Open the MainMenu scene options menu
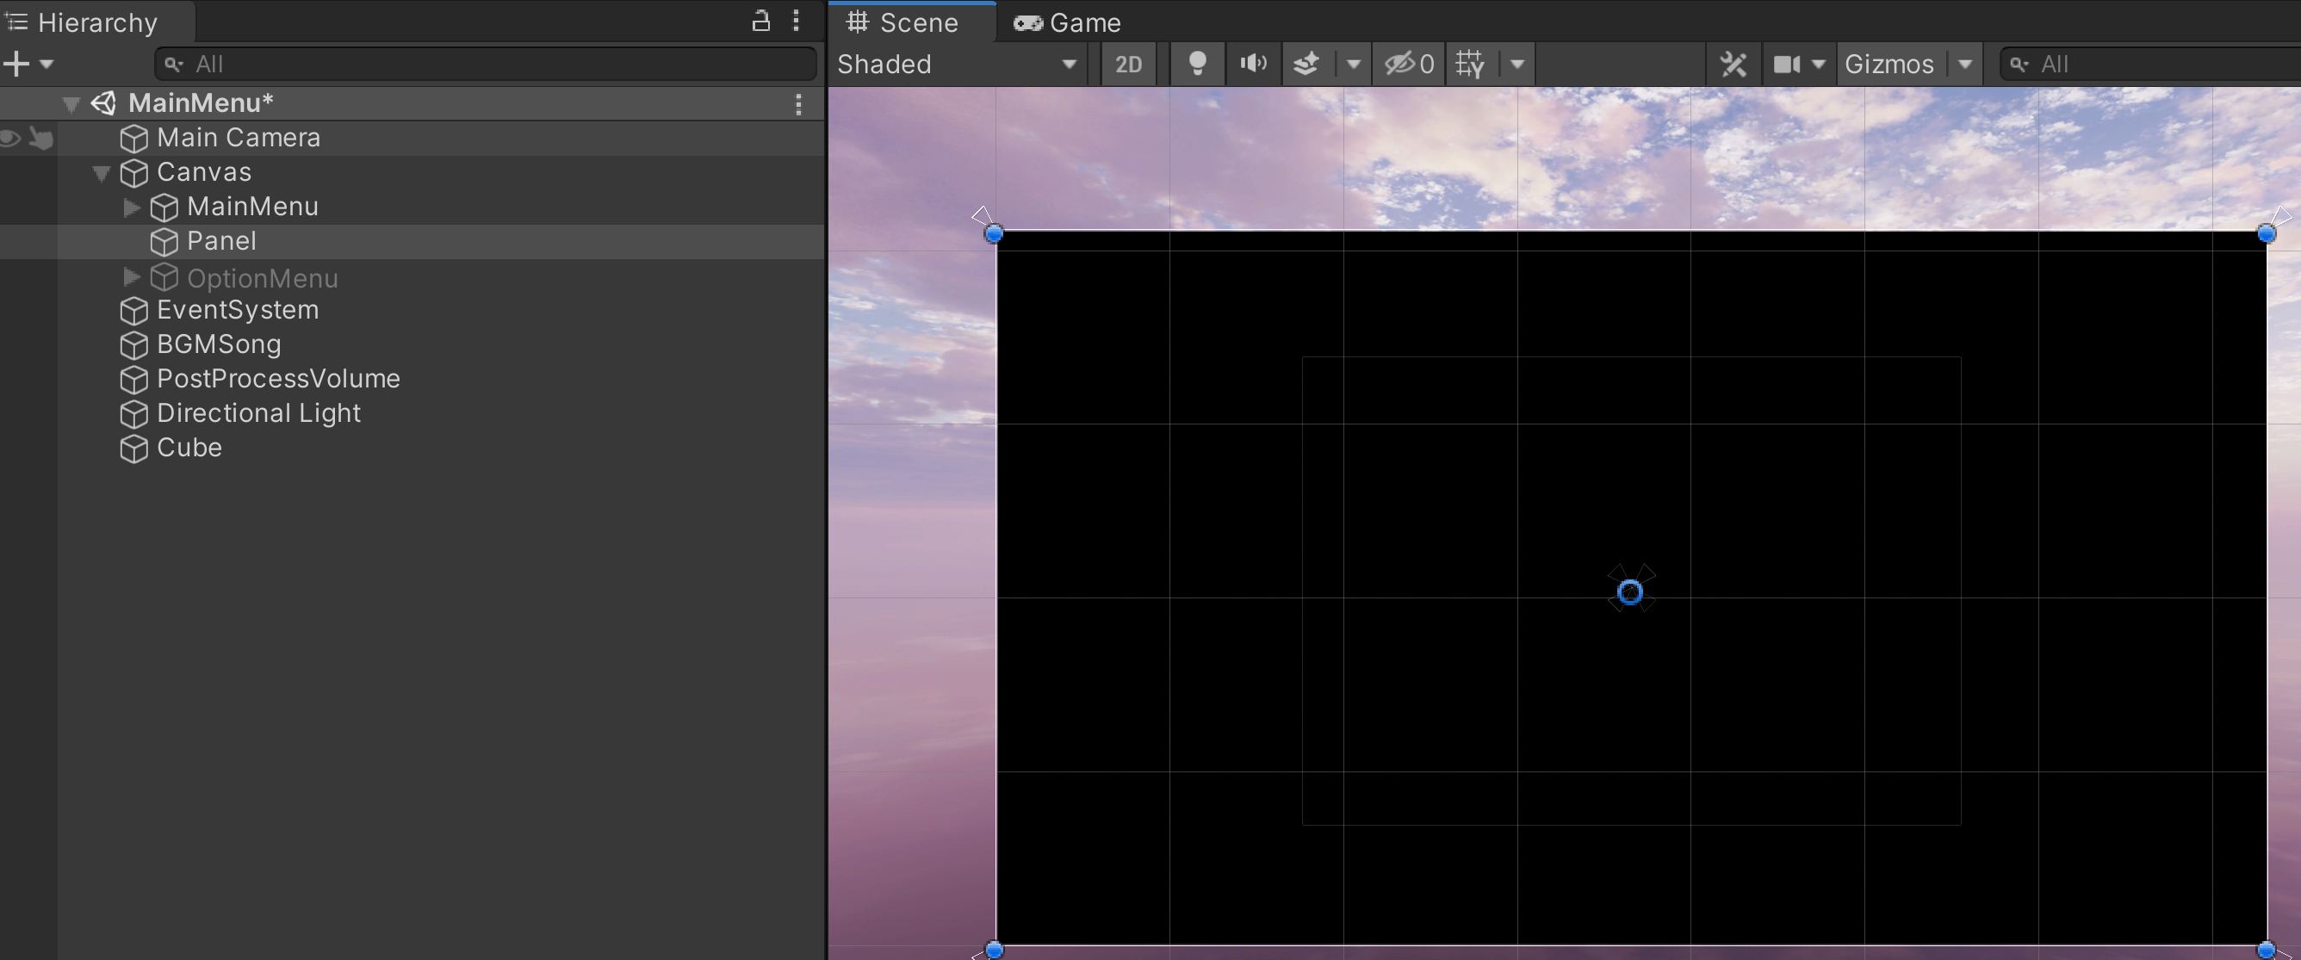The height and width of the screenshot is (960, 2301). [798, 103]
